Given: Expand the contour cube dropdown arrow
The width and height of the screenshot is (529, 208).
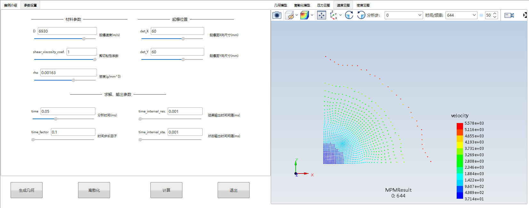Looking at the screenshot, I should pos(312,15).
